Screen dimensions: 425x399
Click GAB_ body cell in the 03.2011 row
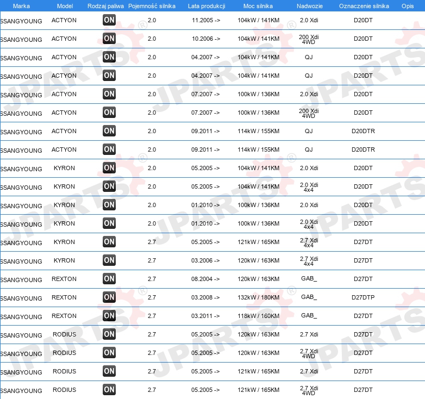(x=309, y=315)
